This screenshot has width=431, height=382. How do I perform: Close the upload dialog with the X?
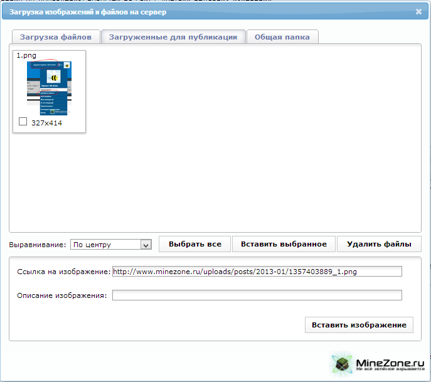[x=418, y=11]
